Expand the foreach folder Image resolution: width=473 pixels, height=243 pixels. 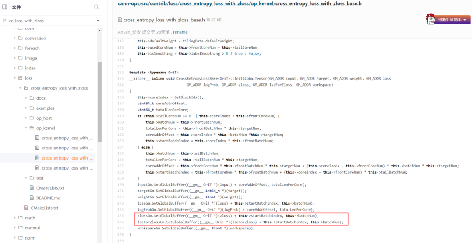(x=15, y=48)
